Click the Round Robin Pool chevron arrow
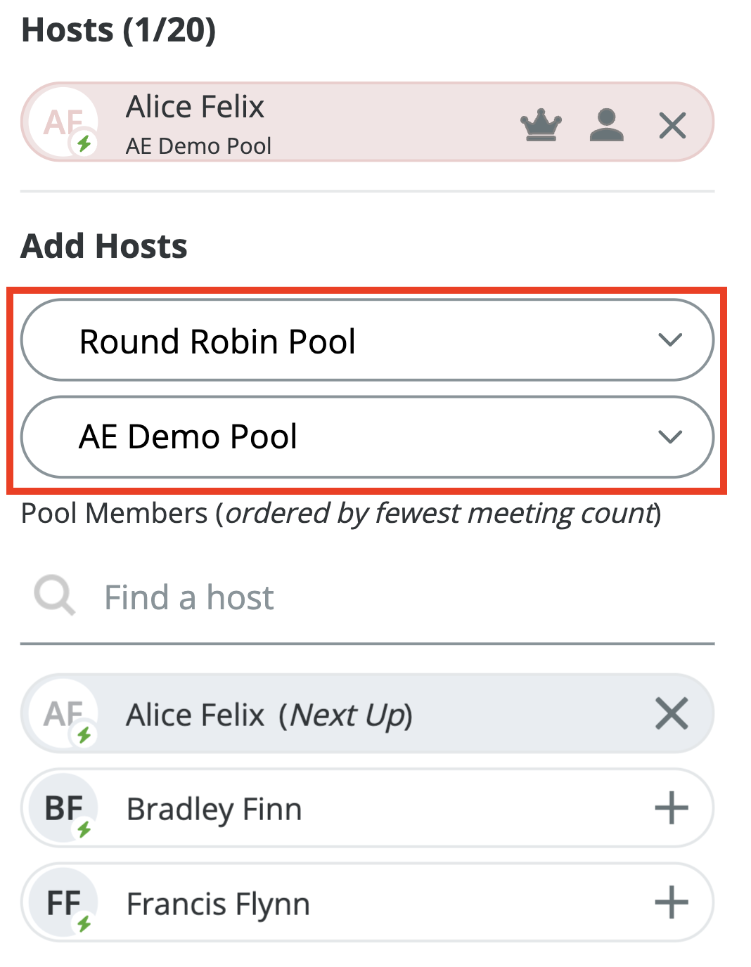 coord(670,340)
